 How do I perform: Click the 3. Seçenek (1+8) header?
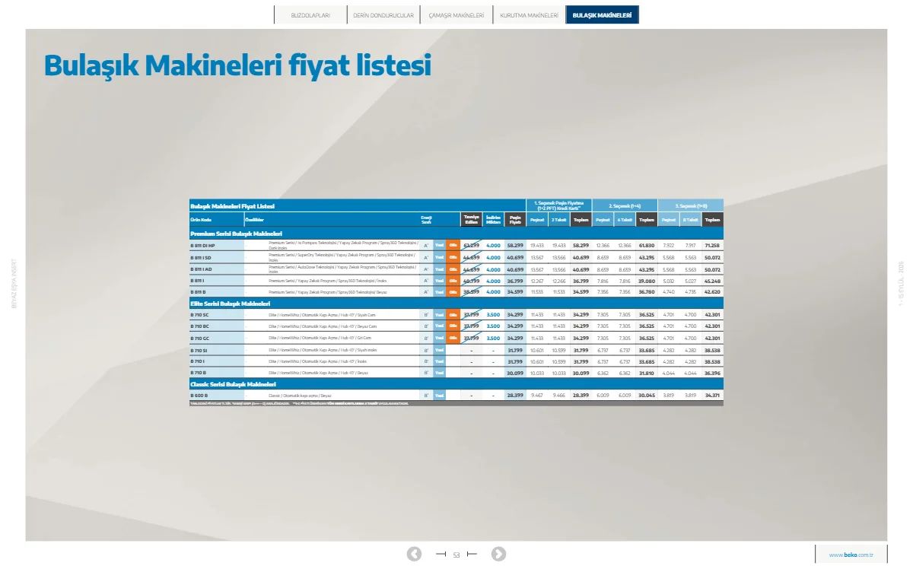[x=691, y=205]
